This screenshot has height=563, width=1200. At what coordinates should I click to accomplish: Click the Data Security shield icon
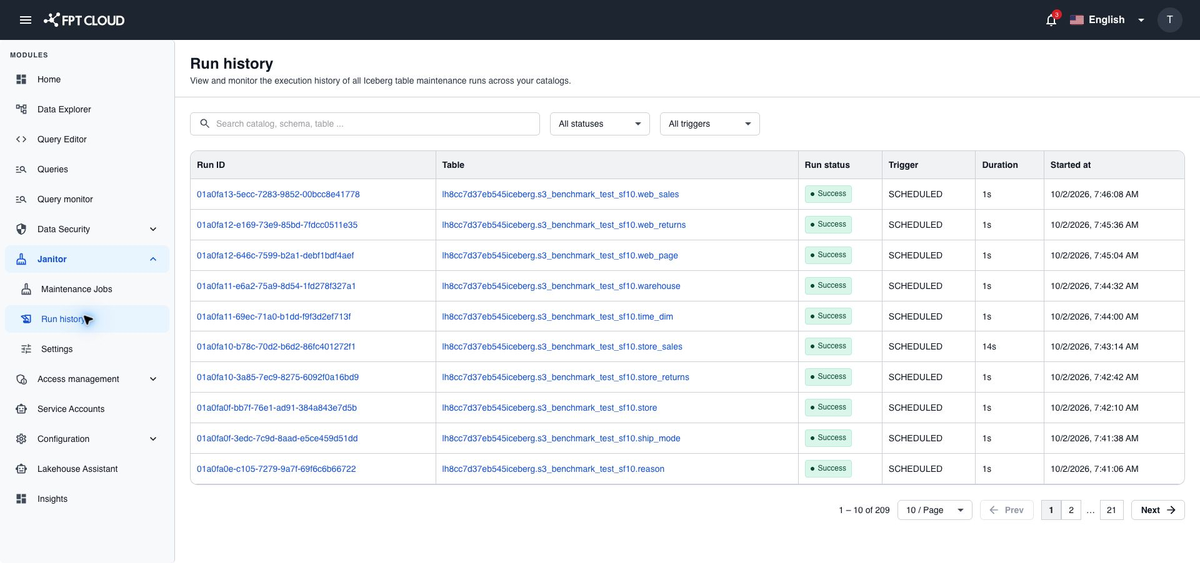pos(21,229)
